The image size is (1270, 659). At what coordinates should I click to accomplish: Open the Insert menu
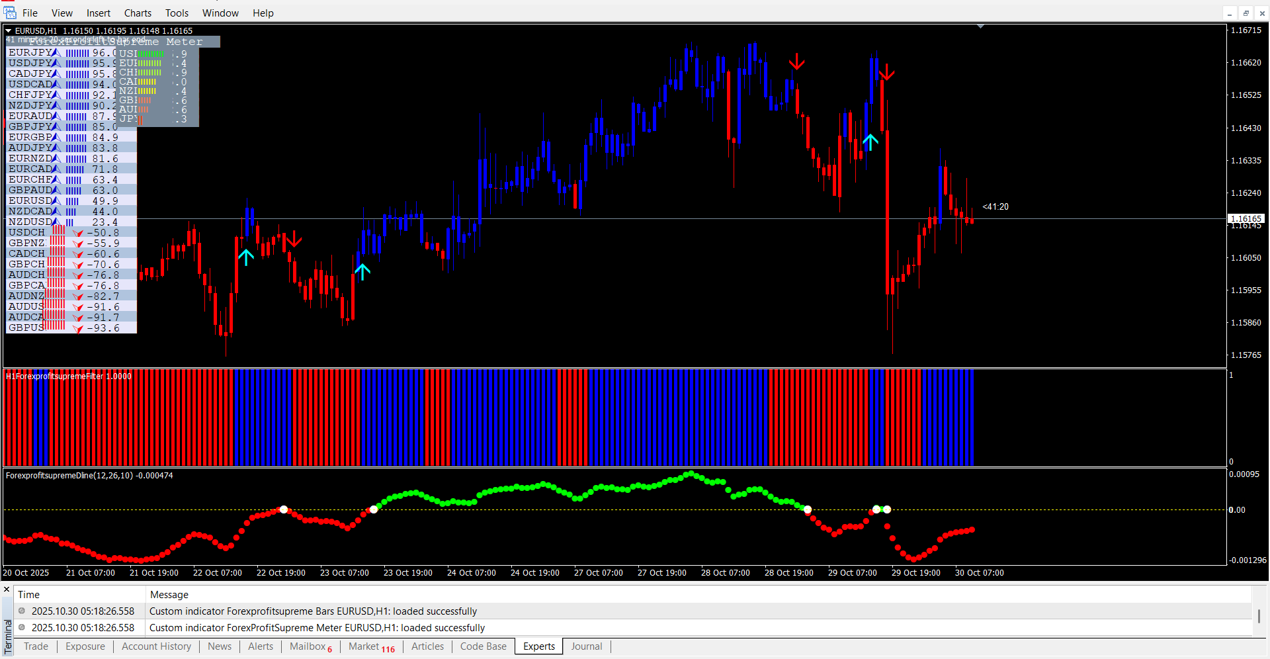coord(99,13)
